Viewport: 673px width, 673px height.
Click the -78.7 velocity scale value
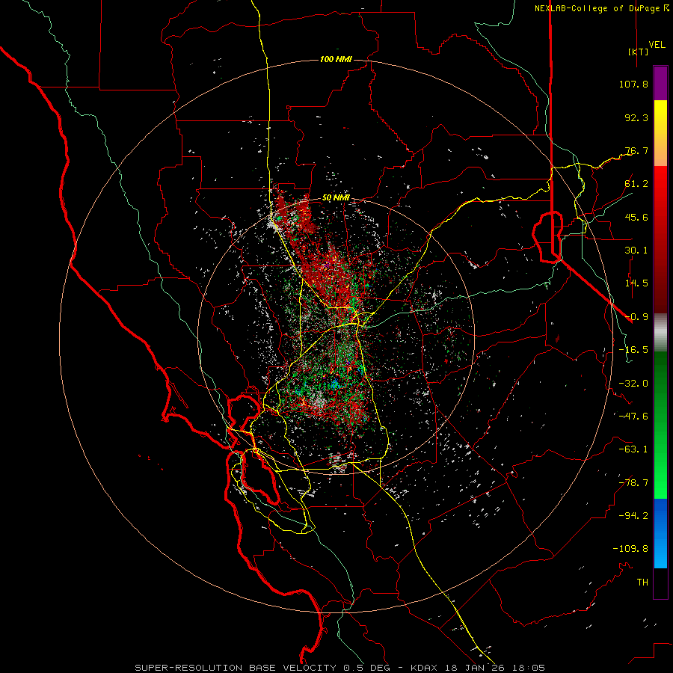coord(633,483)
